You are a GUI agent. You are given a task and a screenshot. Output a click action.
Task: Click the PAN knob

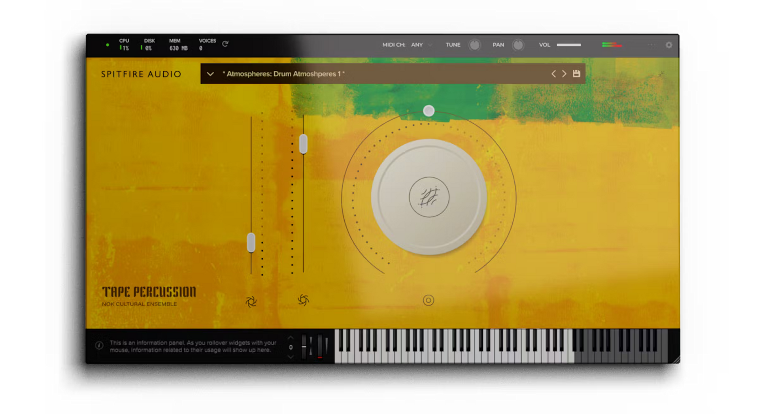pyautogui.click(x=518, y=45)
